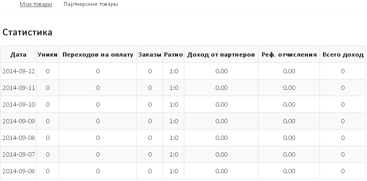Select the Уники column header
367x181 pixels.
tap(47, 55)
